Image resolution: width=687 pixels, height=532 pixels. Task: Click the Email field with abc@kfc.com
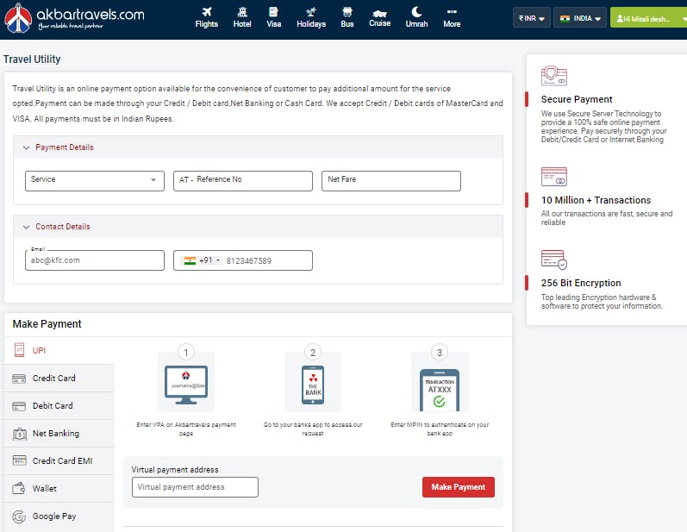(95, 260)
